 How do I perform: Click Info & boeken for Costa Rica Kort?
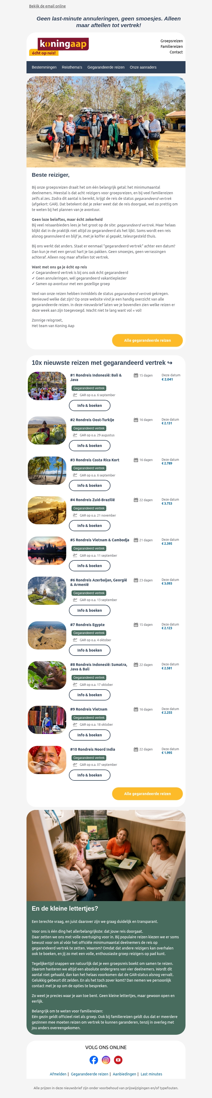point(90,485)
